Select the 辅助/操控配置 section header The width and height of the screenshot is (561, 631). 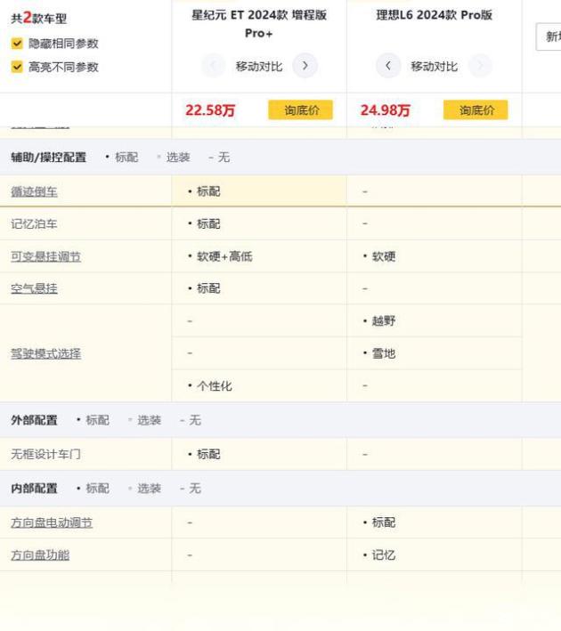pos(49,158)
